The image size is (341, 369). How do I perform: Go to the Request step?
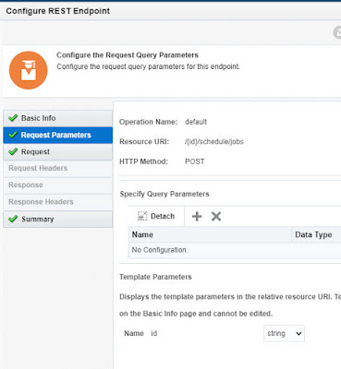pyautogui.click(x=57, y=152)
